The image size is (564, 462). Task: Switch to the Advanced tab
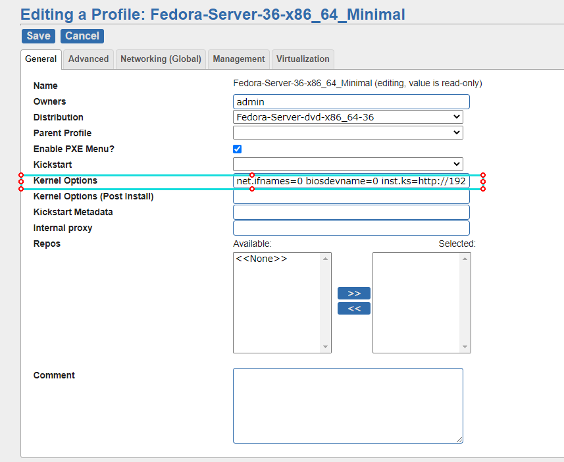coord(88,59)
